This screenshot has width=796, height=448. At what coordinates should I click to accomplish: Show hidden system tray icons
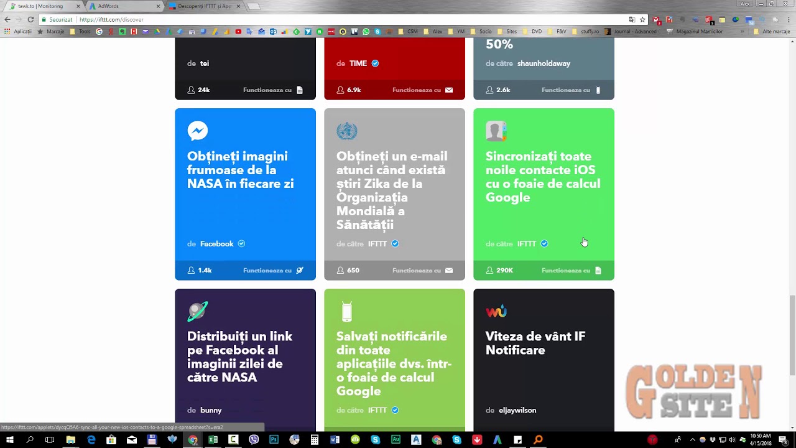pos(692,440)
